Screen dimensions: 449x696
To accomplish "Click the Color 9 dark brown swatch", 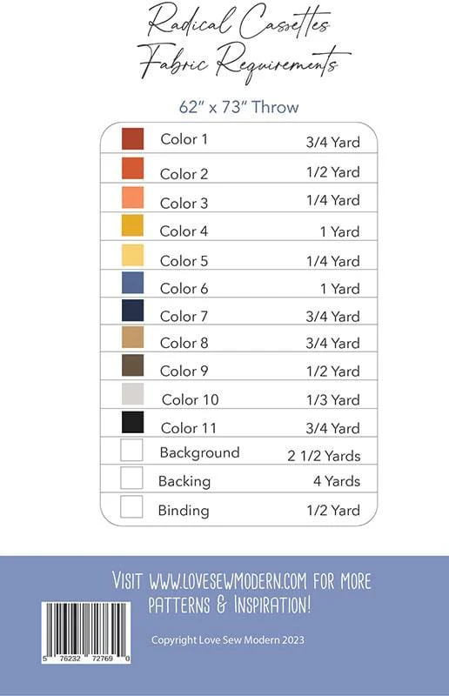I will pos(133,365).
